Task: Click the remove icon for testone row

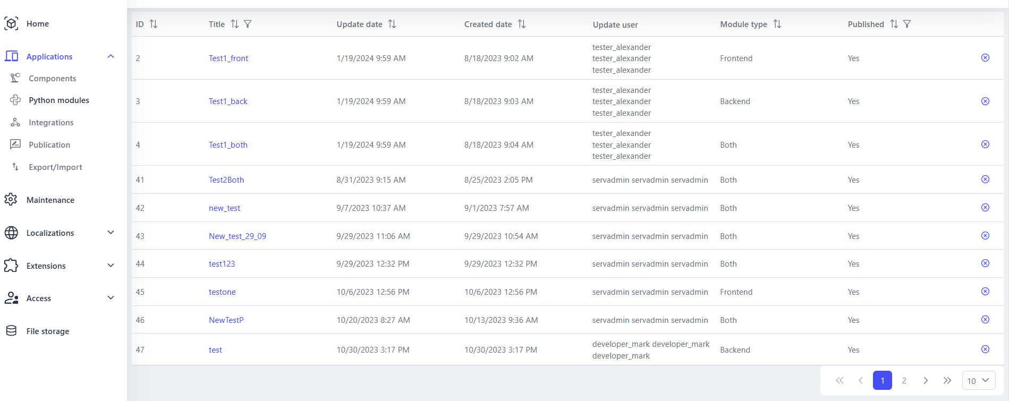Action: pos(985,292)
